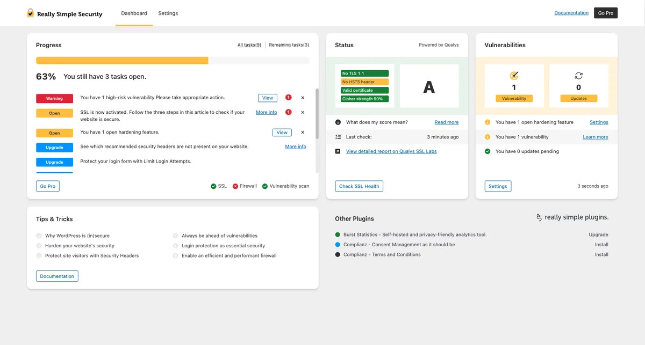Open Learn more about the vulnerability
Viewport: 645px width, 345px height.
click(596, 137)
